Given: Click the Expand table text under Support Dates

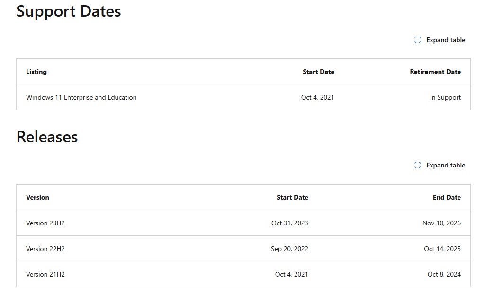Looking at the screenshot, I should click(446, 40).
